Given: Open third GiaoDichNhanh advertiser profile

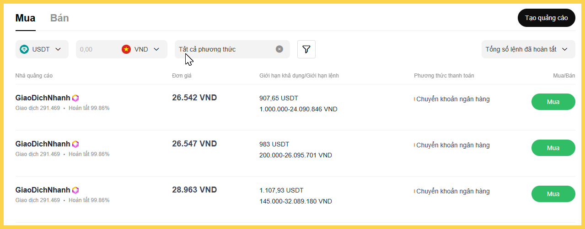Looking at the screenshot, I should pos(43,190).
